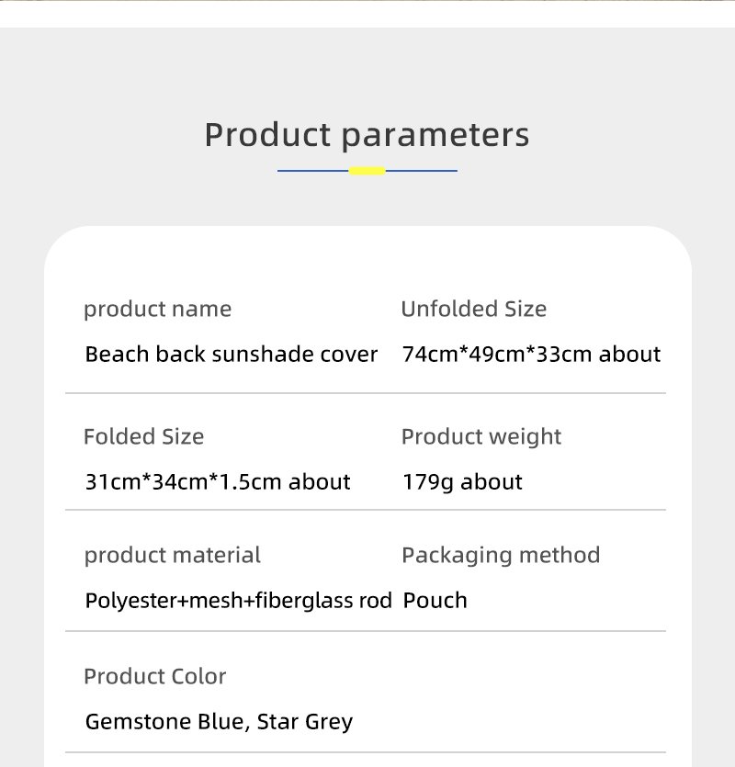Click the Pouch value
The width and height of the screenshot is (735, 767).
tap(435, 601)
